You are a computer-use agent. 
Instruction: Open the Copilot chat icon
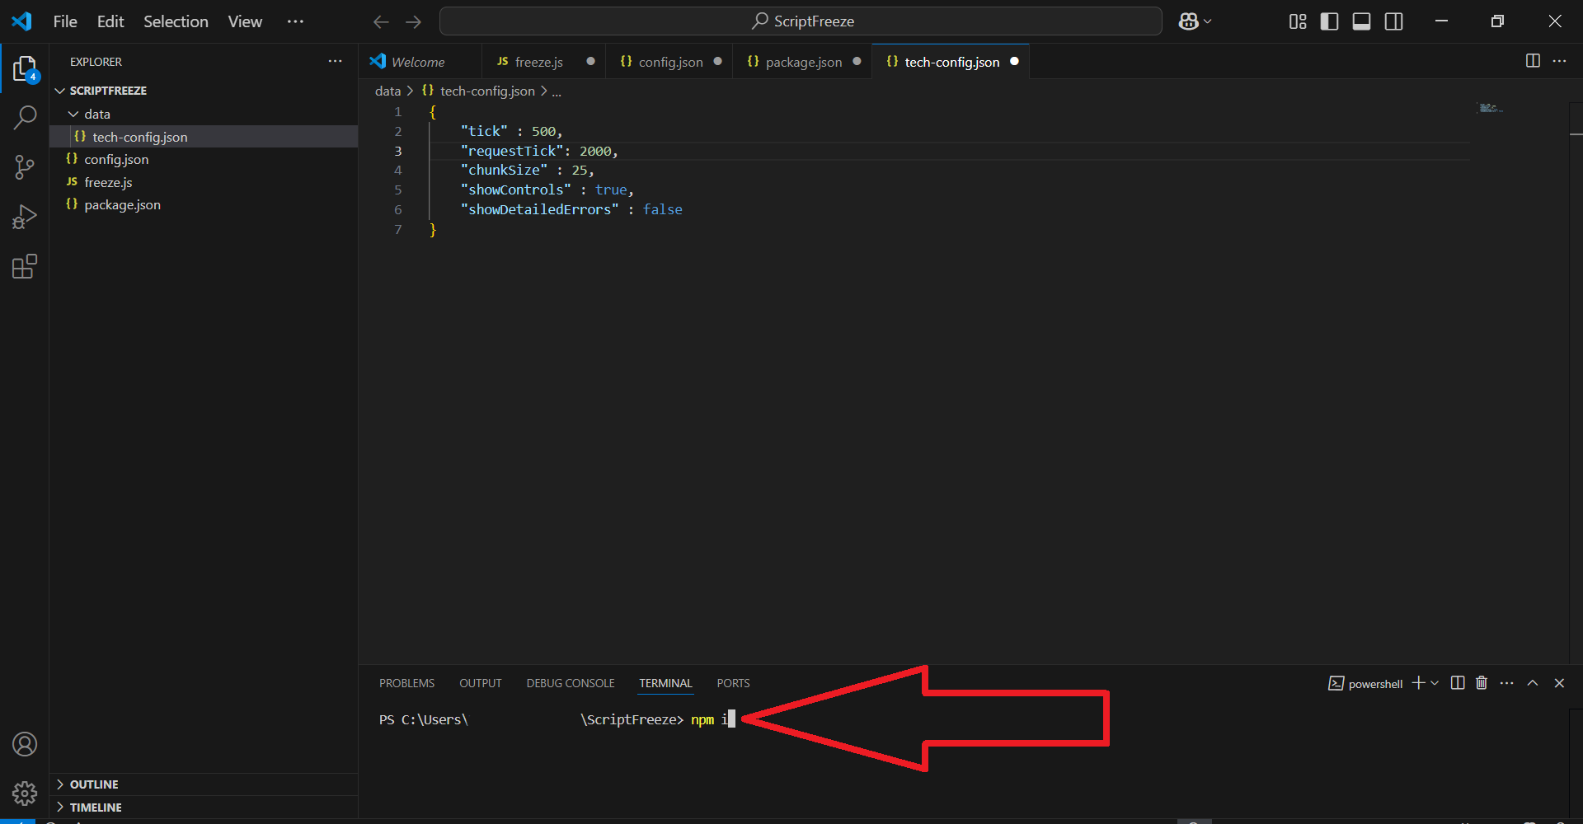pos(1188,21)
